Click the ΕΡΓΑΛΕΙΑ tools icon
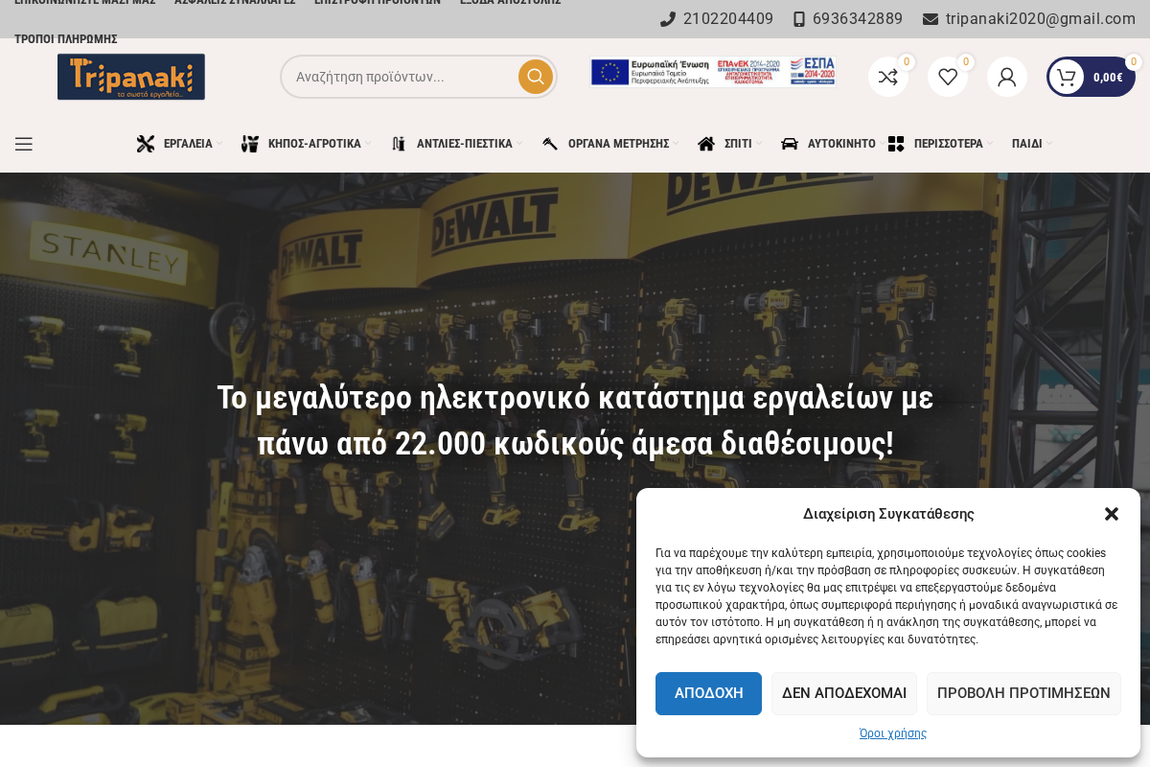 click(x=146, y=144)
